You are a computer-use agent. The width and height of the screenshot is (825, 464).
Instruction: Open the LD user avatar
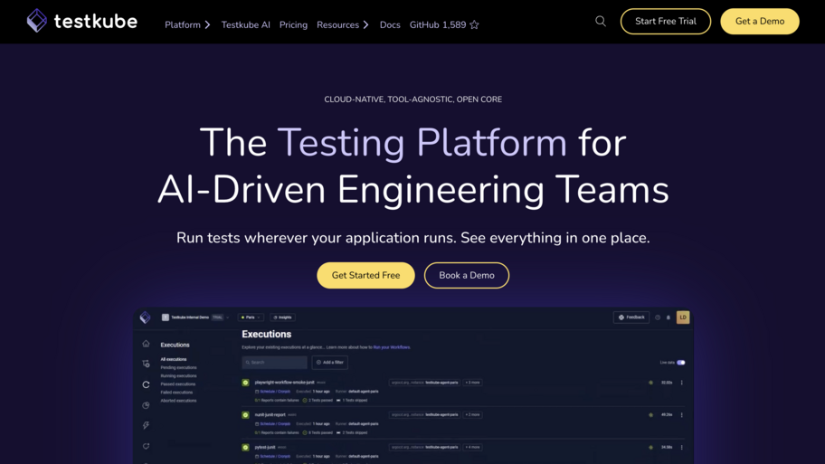coord(683,317)
